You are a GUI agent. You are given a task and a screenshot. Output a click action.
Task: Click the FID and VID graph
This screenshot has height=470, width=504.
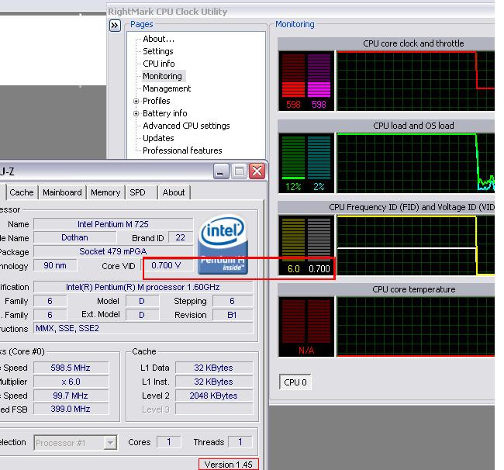(x=416, y=245)
